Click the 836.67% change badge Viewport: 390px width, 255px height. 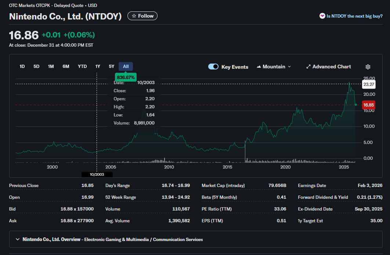[126, 78]
